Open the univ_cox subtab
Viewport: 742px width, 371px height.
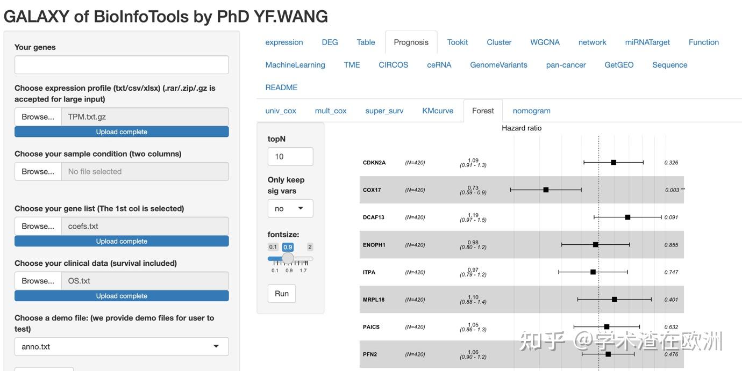[280, 111]
